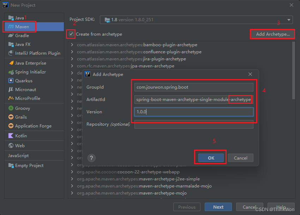Expand jpa-maven-archetype entry
Image resolution: width=300 pixels, height=215 pixels.
tap(72, 66)
